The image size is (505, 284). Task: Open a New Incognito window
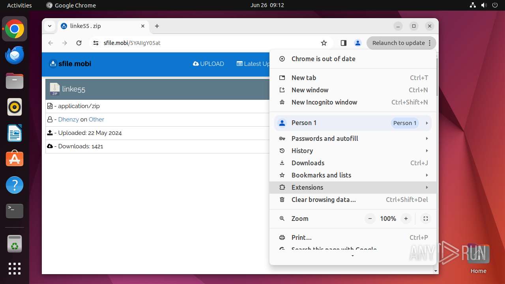coord(353,102)
